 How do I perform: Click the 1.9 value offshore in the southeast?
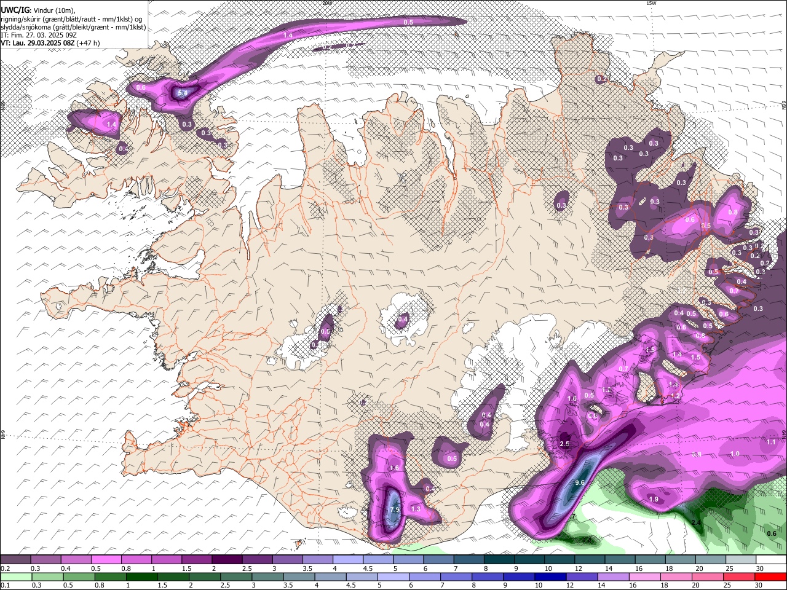[x=654, y=499]
